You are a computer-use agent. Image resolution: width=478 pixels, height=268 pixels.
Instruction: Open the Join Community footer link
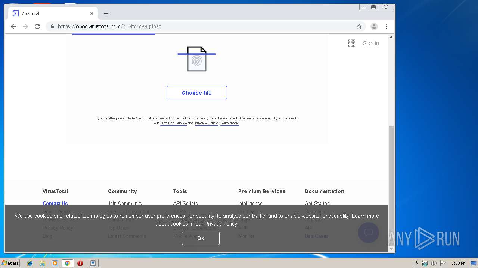(125, 203)
